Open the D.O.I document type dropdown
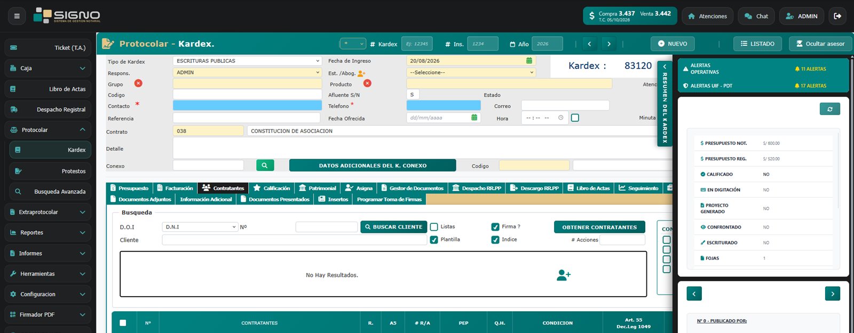 [200, 227]
